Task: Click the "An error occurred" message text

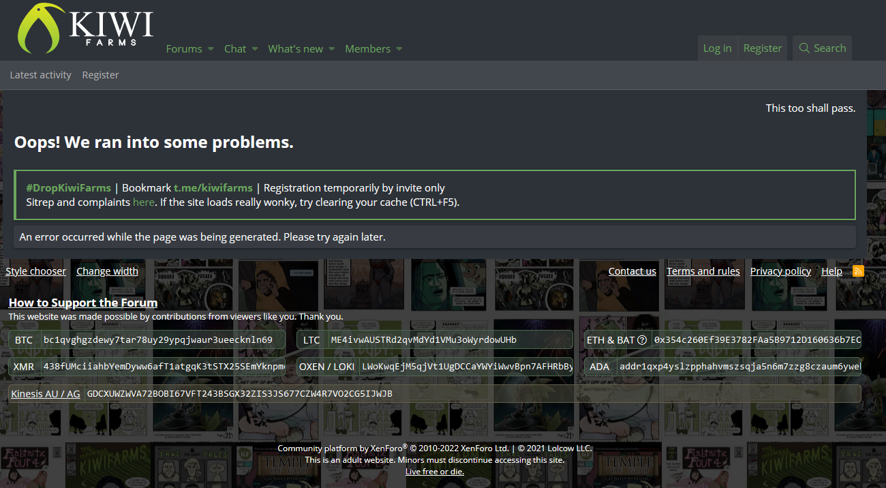Action: point(202,237)
